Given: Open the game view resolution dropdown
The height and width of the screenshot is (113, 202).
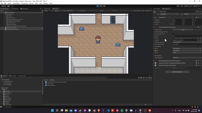Looking at the screenshot, I should (71, 11).
